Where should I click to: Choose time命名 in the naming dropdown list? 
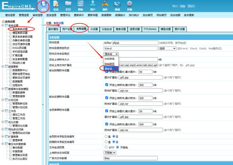[110, 64]
